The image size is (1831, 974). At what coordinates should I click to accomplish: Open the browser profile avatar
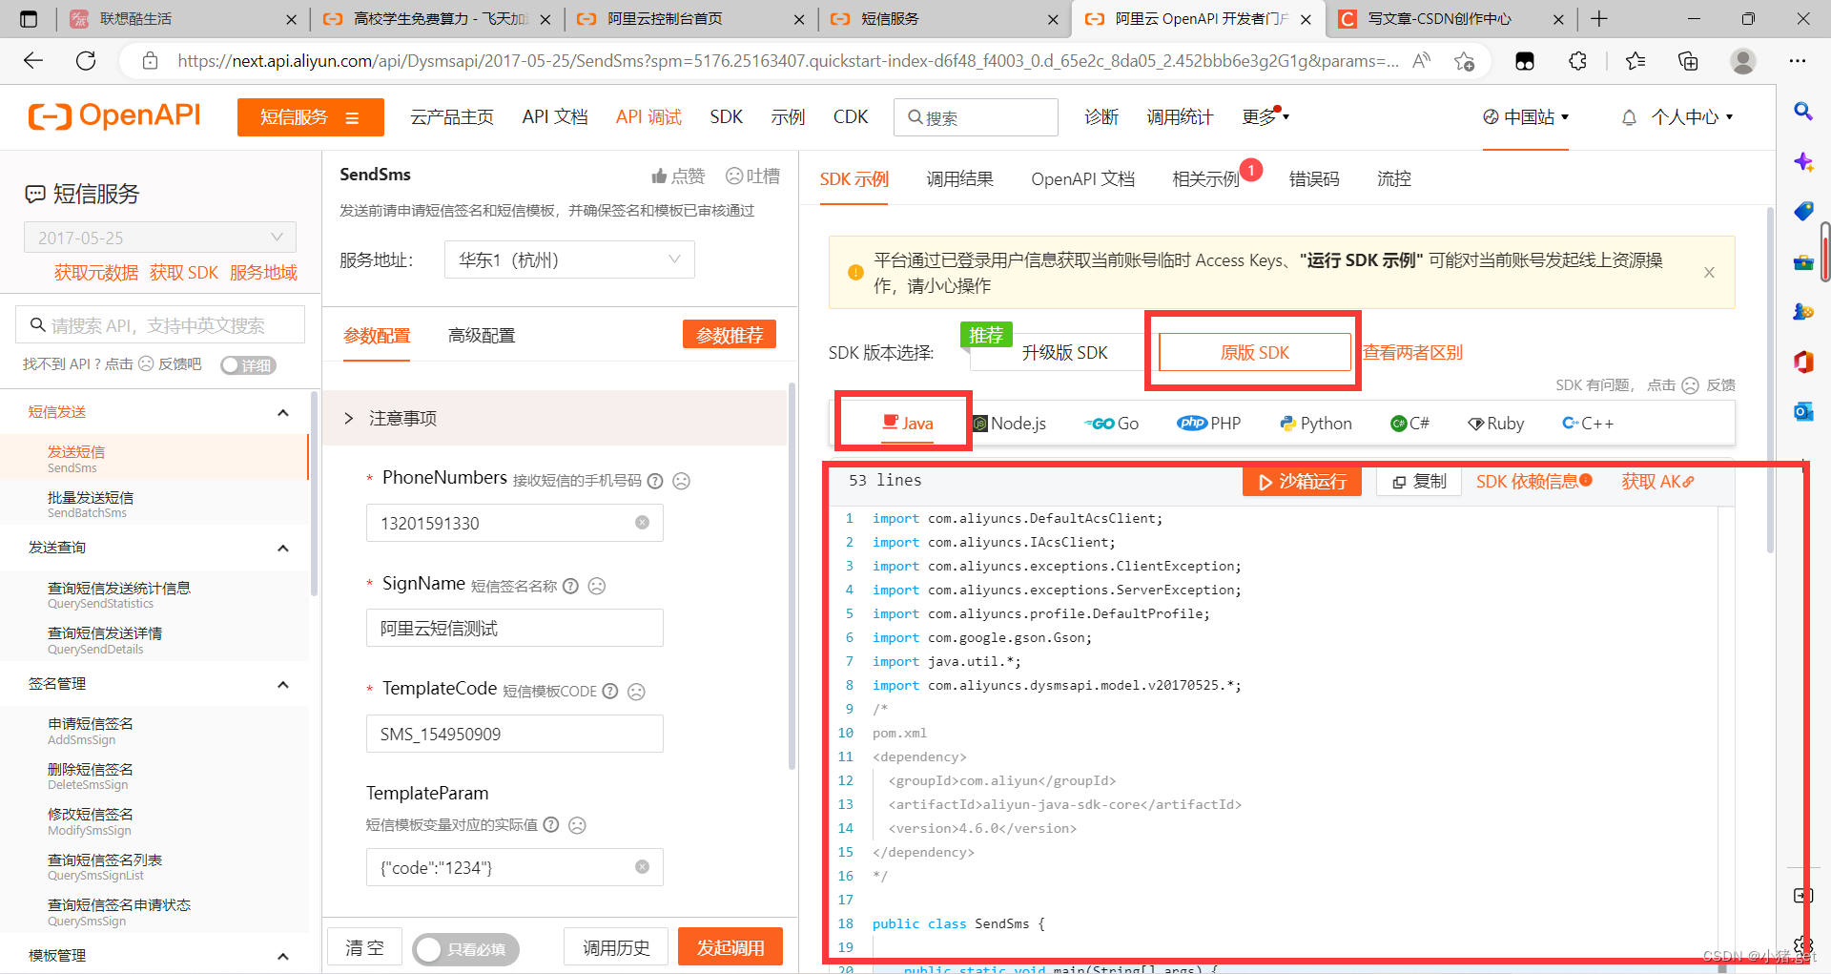1743,61
